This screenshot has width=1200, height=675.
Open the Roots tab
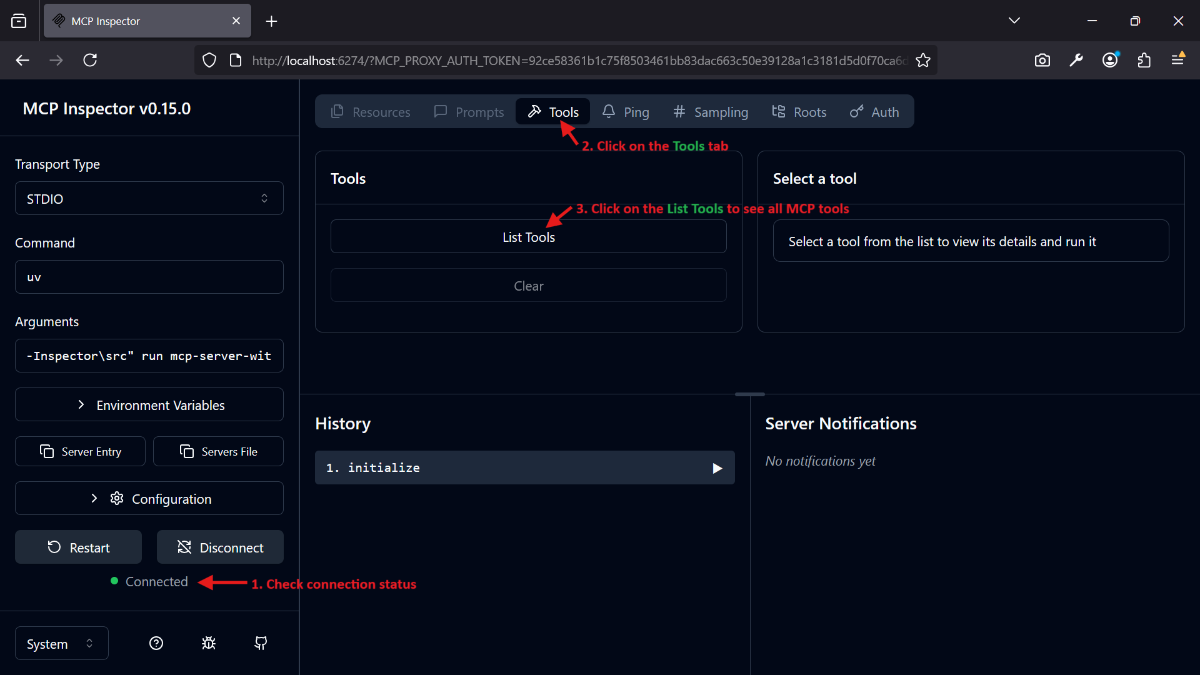pyautogui.click(x=799, y=112)
